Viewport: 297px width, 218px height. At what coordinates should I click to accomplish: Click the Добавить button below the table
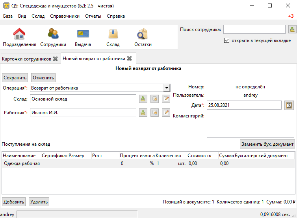(14, 202)
